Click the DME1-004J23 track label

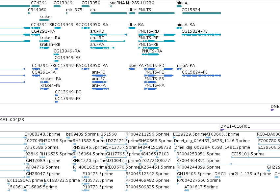click(x=12, y=120)
